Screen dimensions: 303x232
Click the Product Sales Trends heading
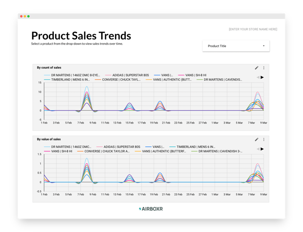pos(81,36)
